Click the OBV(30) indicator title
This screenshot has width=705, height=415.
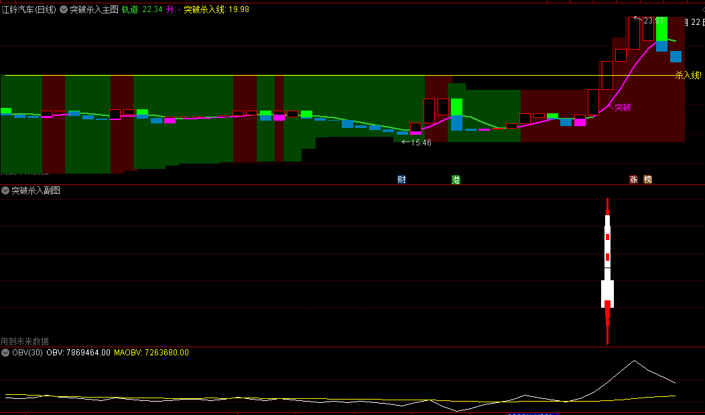pos(27,353)
